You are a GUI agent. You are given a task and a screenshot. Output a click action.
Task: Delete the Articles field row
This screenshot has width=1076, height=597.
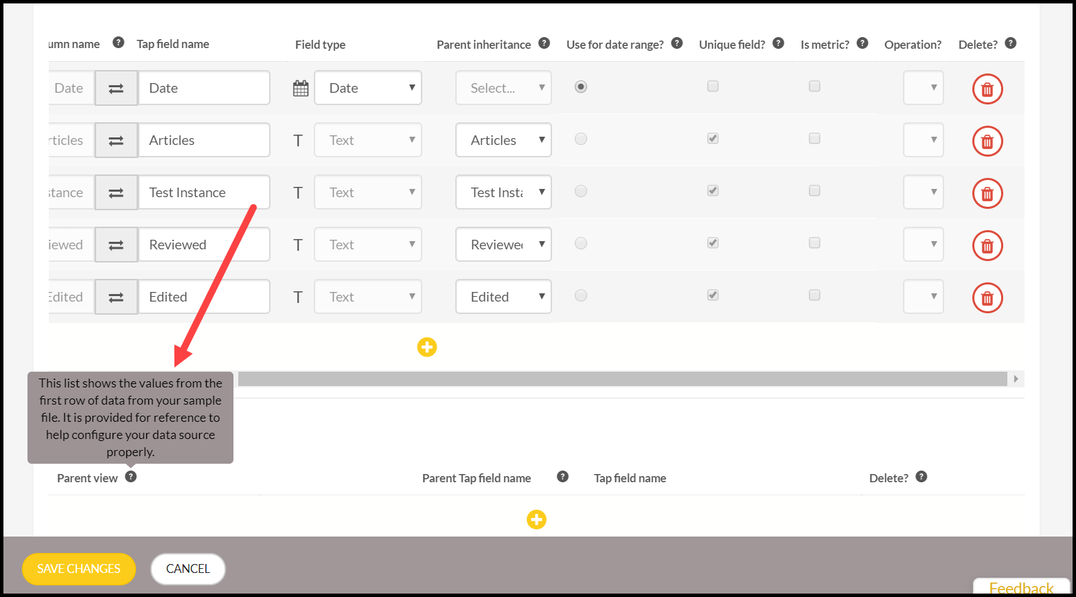coord(987,141)
